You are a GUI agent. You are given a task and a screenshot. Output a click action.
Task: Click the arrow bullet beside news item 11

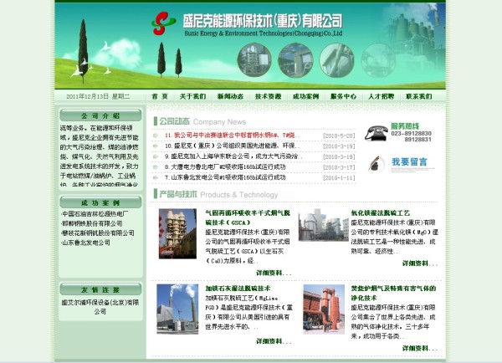point(156,135)
